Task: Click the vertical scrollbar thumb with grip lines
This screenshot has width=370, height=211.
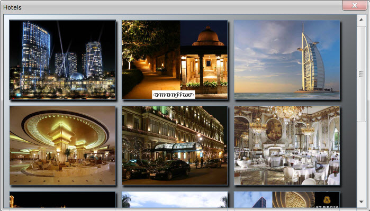Action: [361, 74]
